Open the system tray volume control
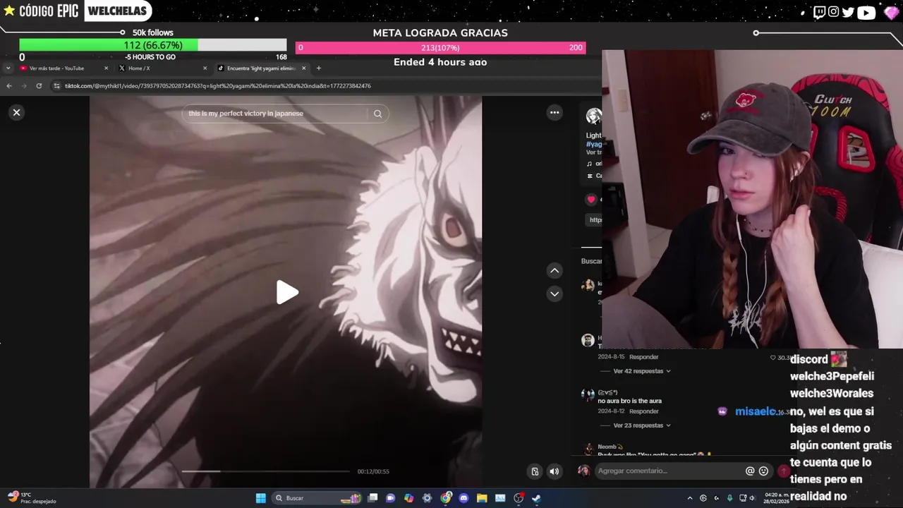903x508 pixels. tap(753, 498)
